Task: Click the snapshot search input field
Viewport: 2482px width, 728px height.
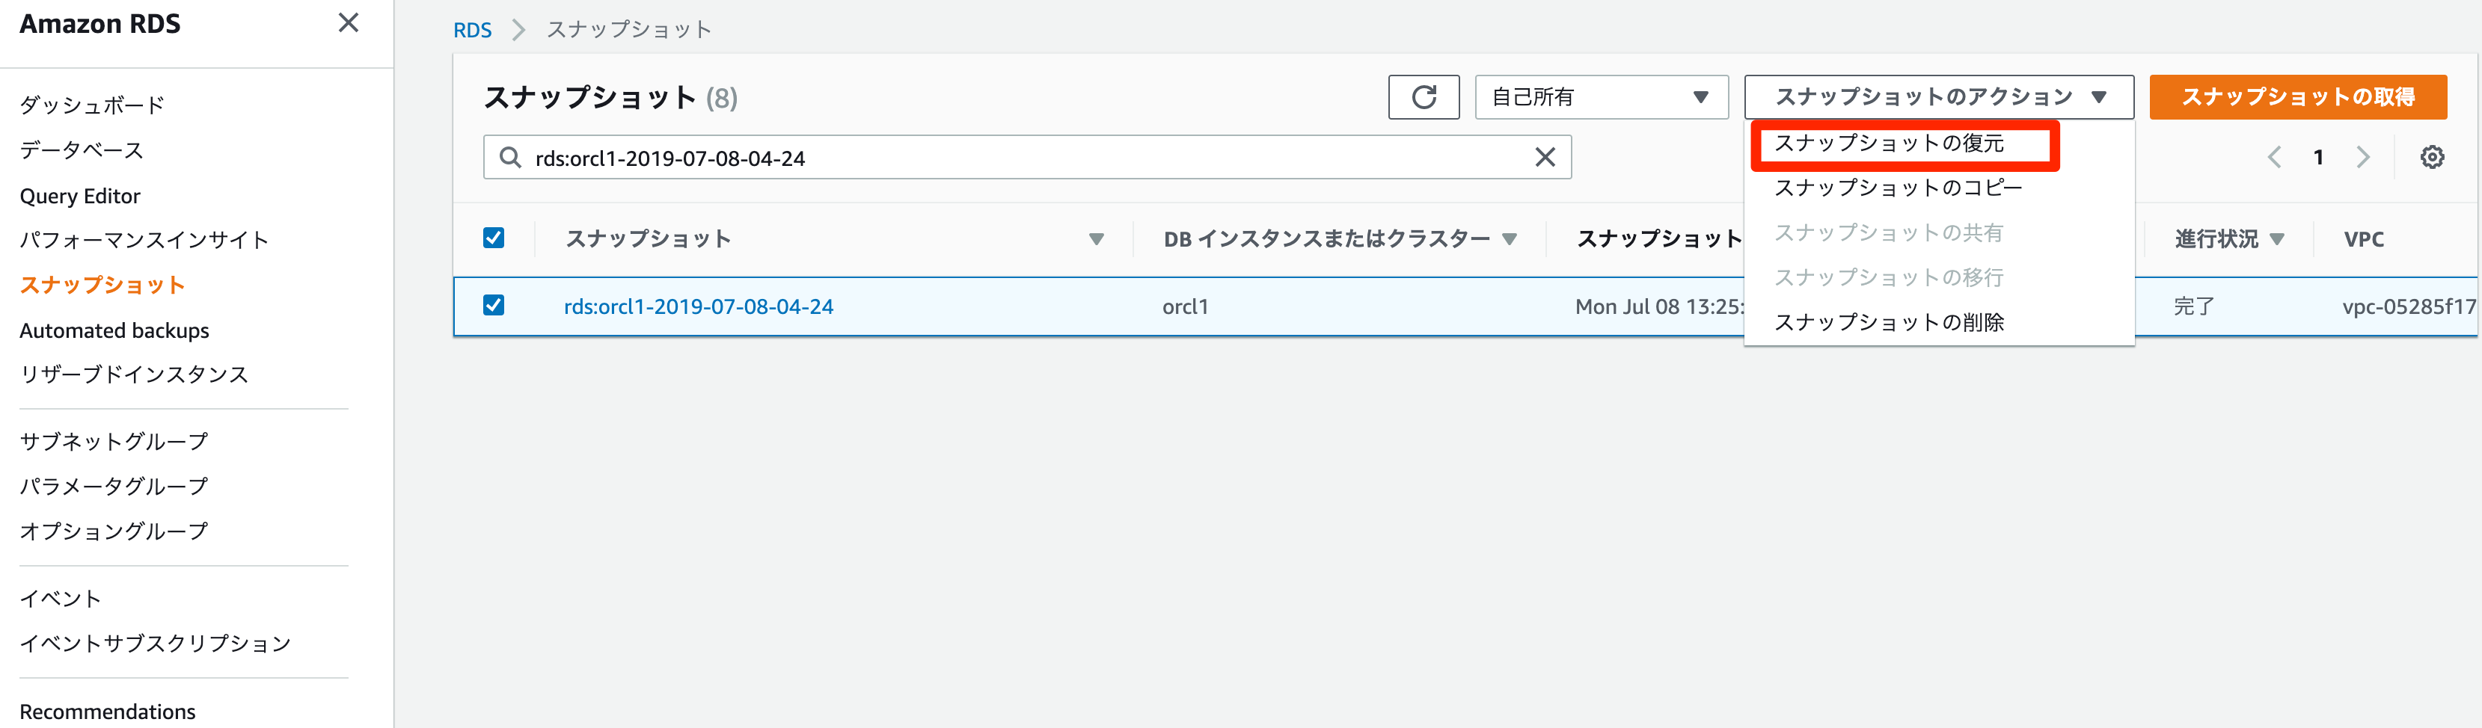Action: point(1021,157)
